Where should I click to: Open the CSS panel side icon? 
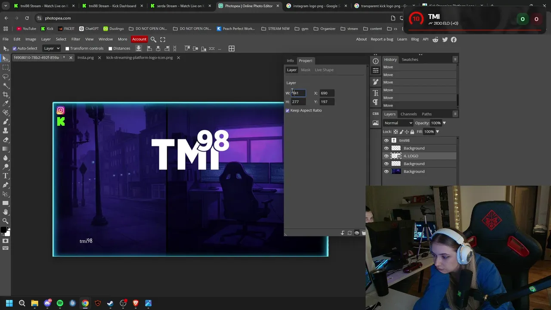tap(375, 114)
